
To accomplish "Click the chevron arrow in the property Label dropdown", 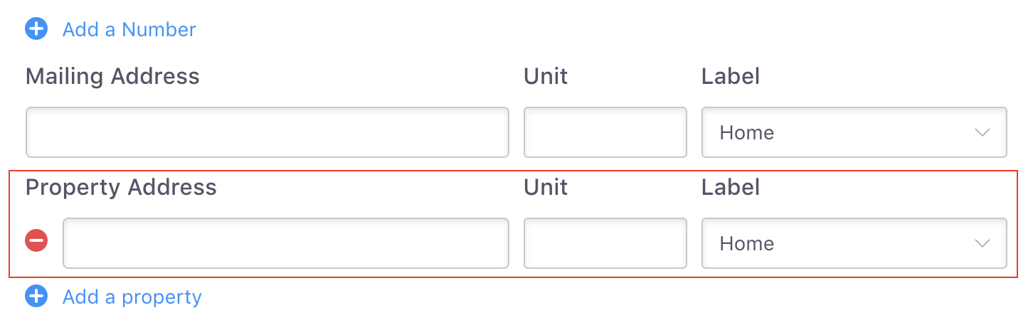I will [982, 244].
